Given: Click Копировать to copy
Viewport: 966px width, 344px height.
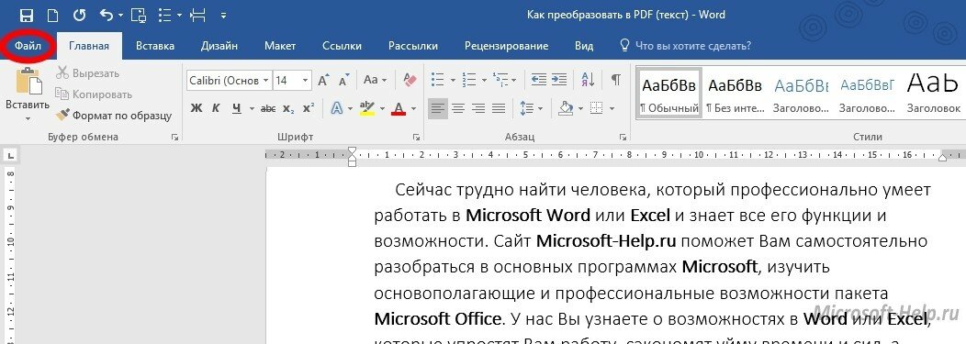Looking at the screenshot, I should pyautogui.click(x=94, y=94).
